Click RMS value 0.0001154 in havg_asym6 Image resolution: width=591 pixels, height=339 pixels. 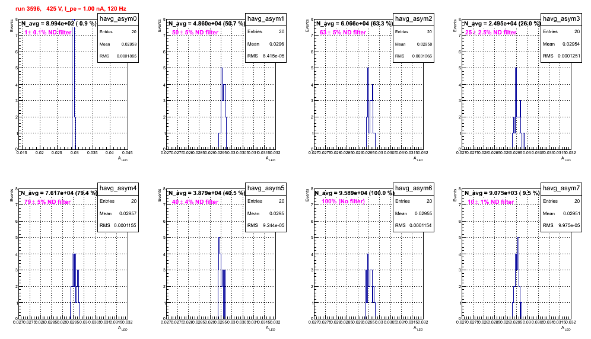click(x=422, y=225)
